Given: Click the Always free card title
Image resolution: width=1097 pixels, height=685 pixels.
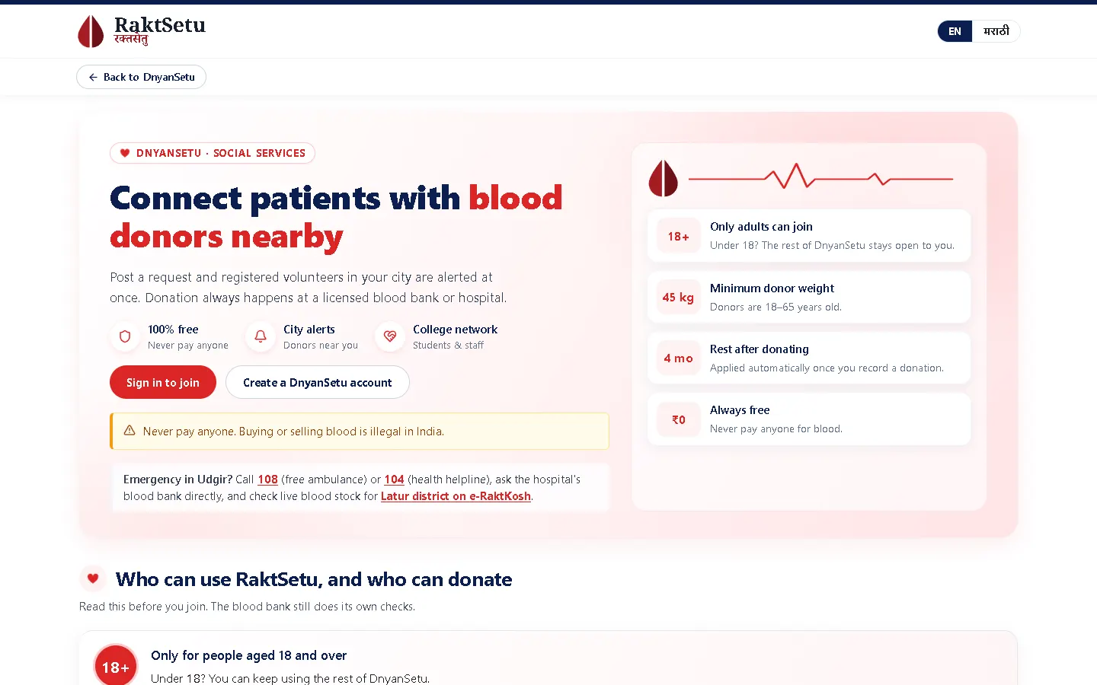Looking at the screenshot, I should pyautogui.click(x=740, y=410).
